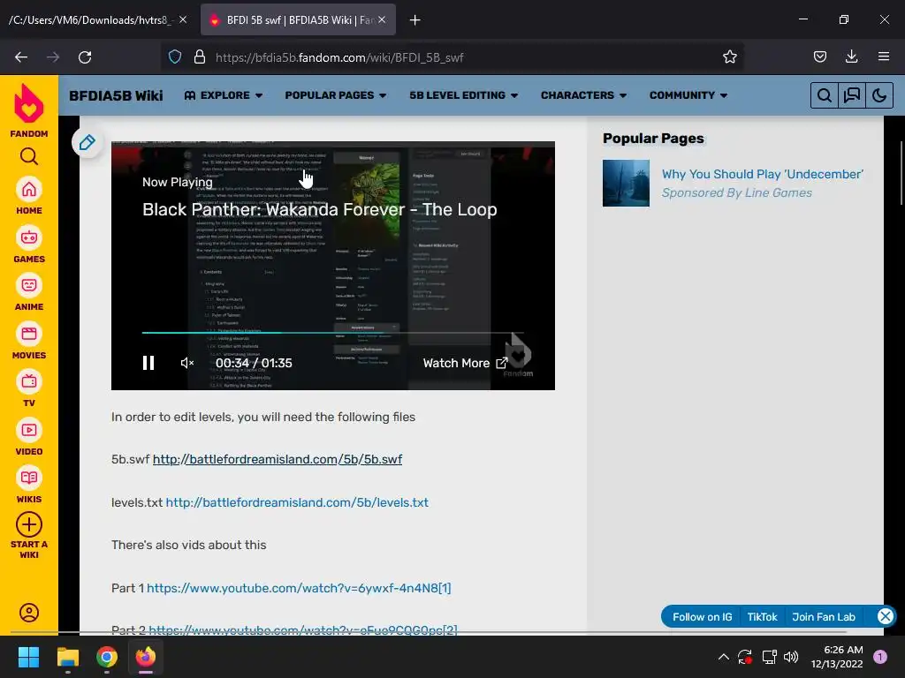Open the Games section icon

[x=29, y=237]
